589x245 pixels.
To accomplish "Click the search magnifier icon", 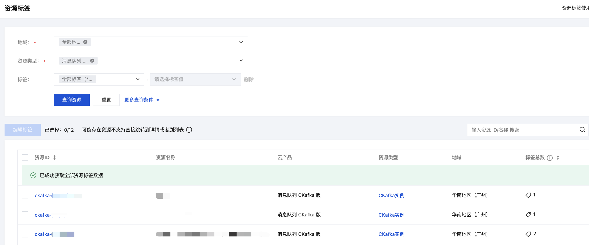I will pos(582,130).
